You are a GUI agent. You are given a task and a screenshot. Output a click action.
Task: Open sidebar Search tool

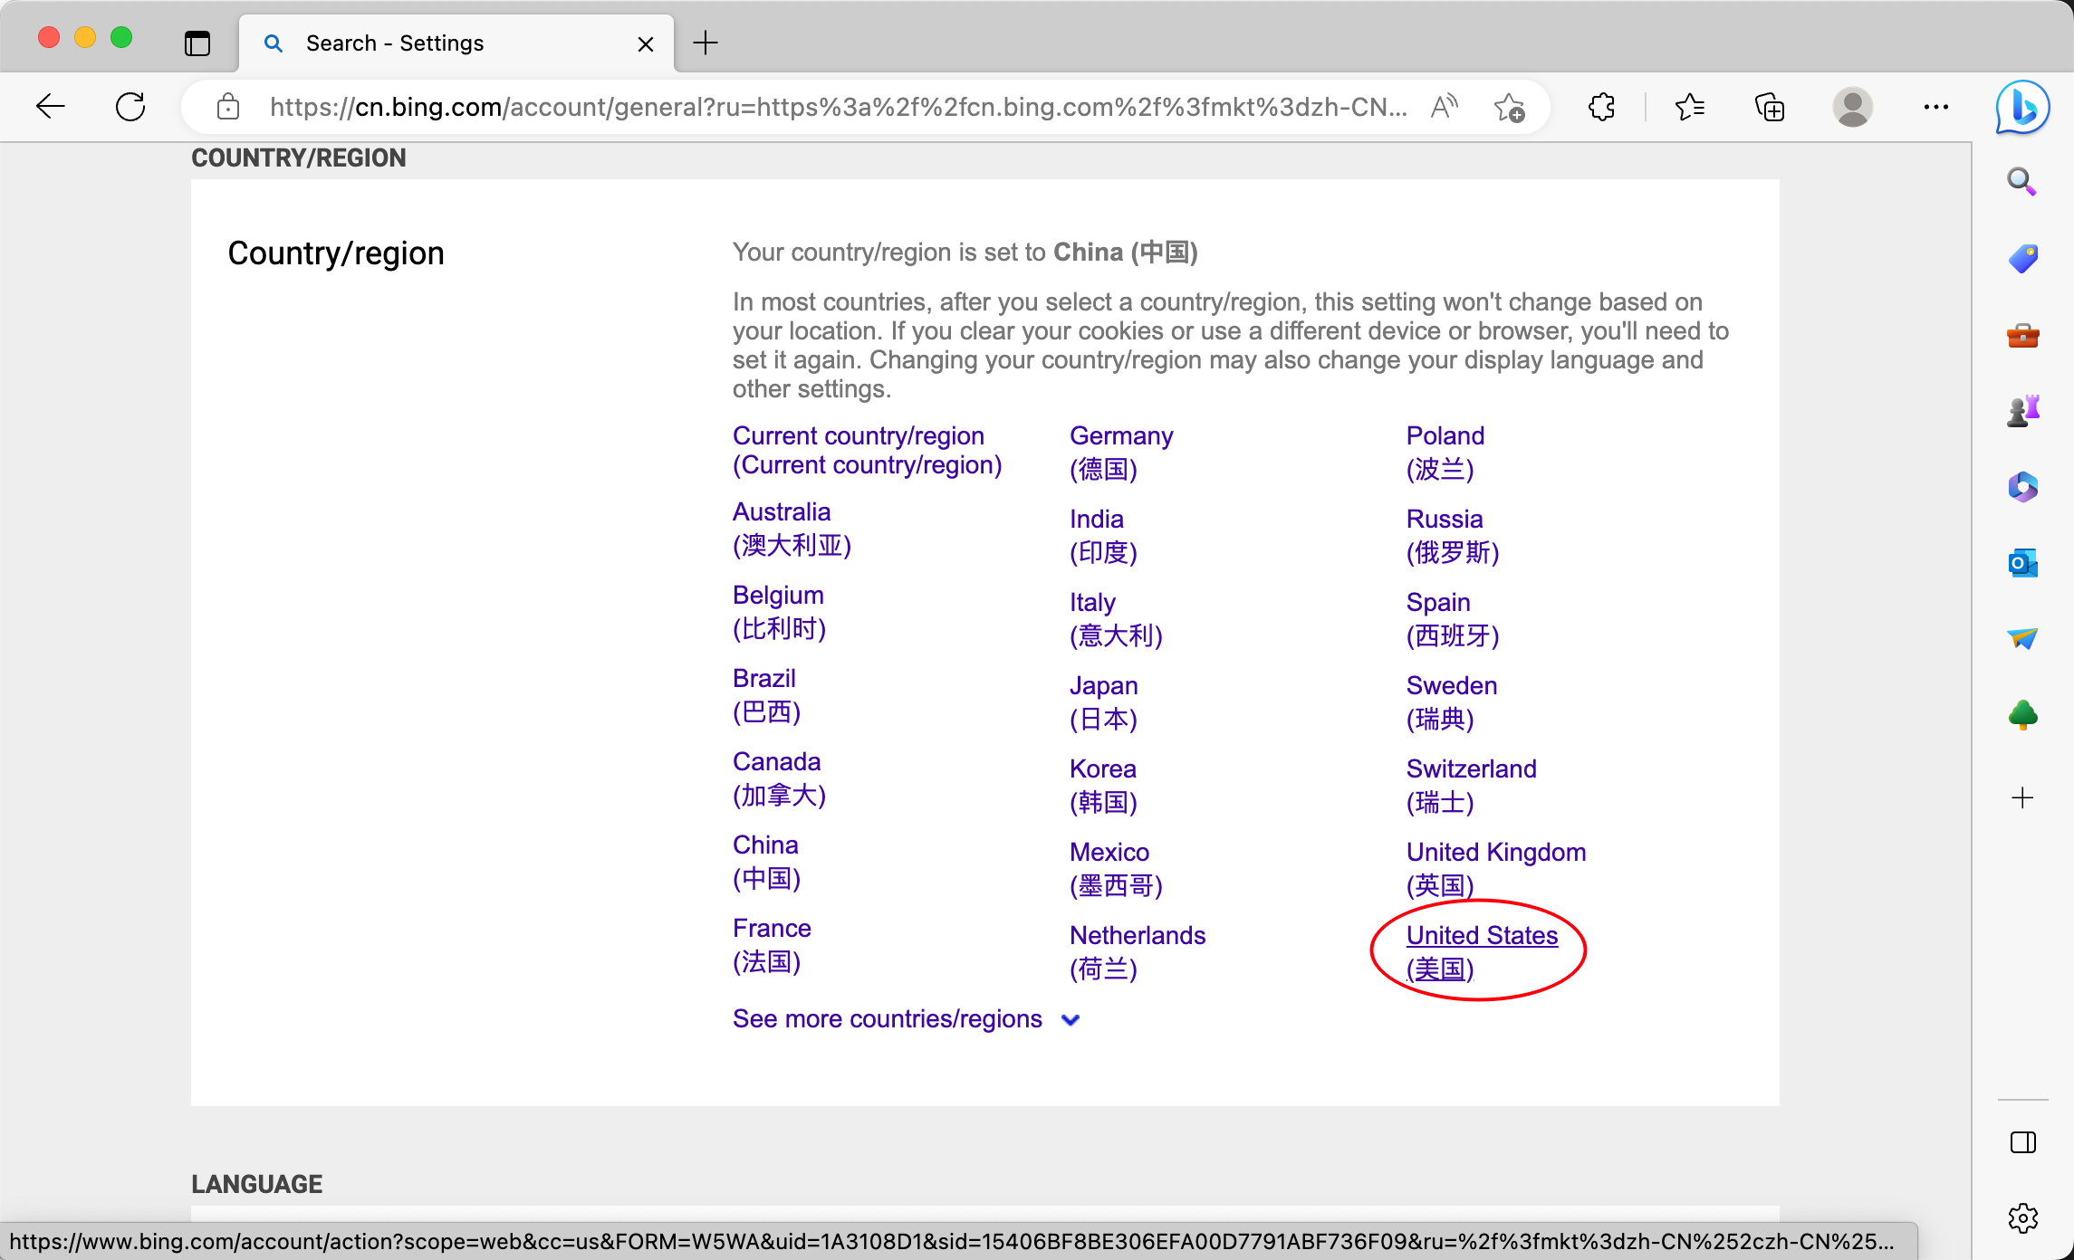[x=2022, y=182]
